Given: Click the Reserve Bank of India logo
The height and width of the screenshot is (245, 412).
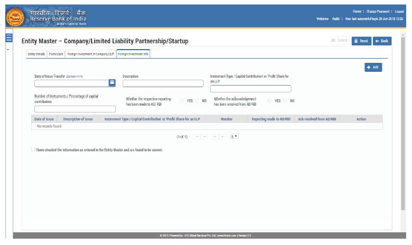Looking at the screenshot, I should (14, 16).
